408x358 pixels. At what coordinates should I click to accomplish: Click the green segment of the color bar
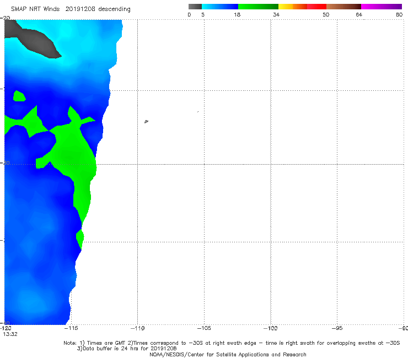[x=258, y=7]
